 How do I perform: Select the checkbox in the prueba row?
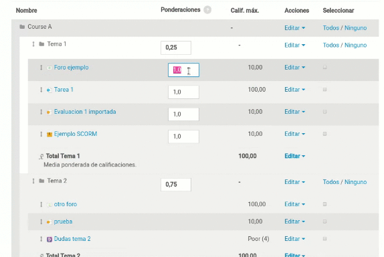pos(324,222)
